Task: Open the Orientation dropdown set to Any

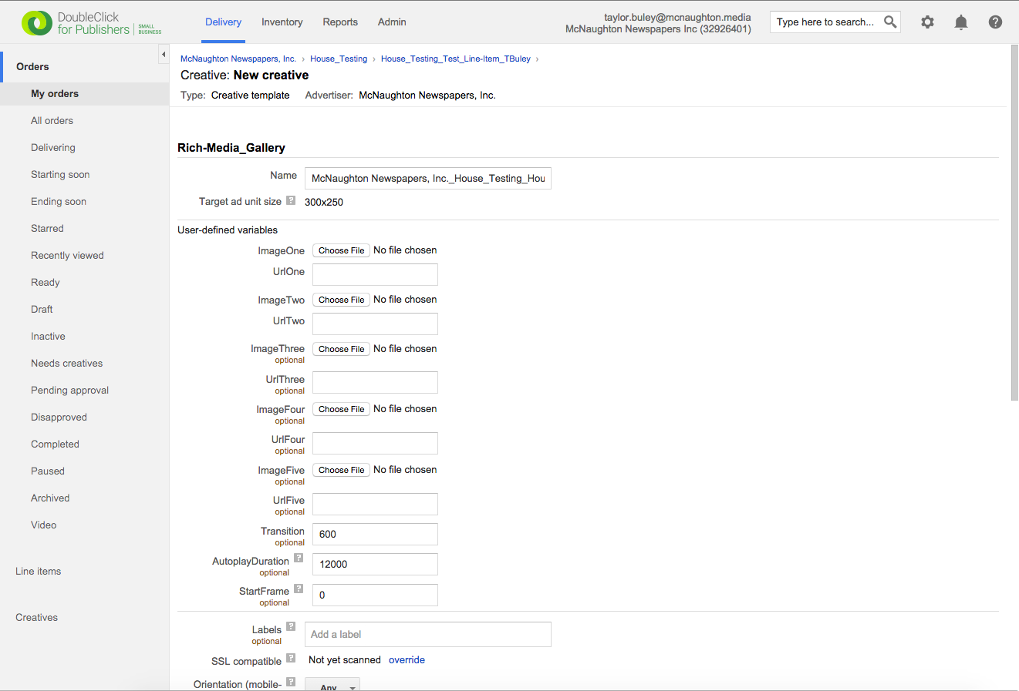Action: [332, 686]
